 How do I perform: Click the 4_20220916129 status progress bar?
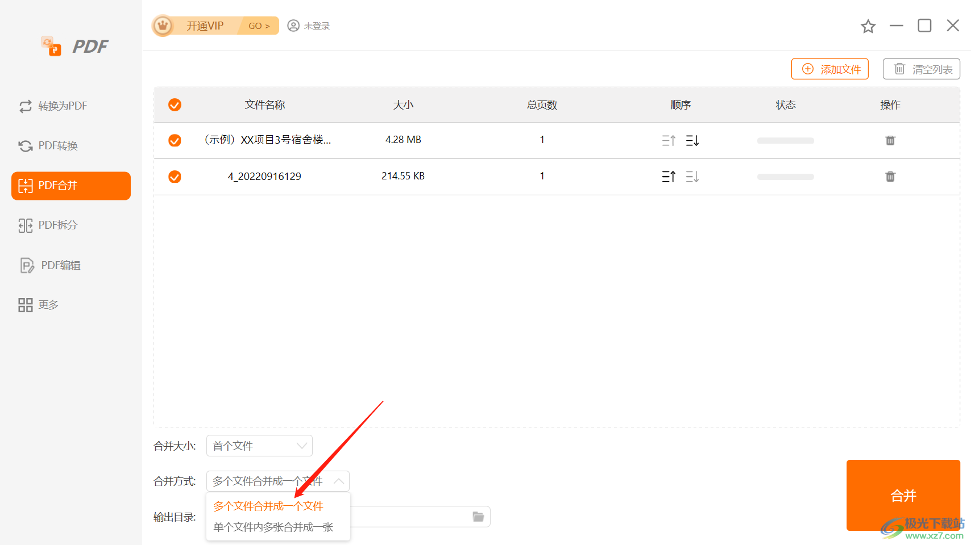tap(785, 177)
